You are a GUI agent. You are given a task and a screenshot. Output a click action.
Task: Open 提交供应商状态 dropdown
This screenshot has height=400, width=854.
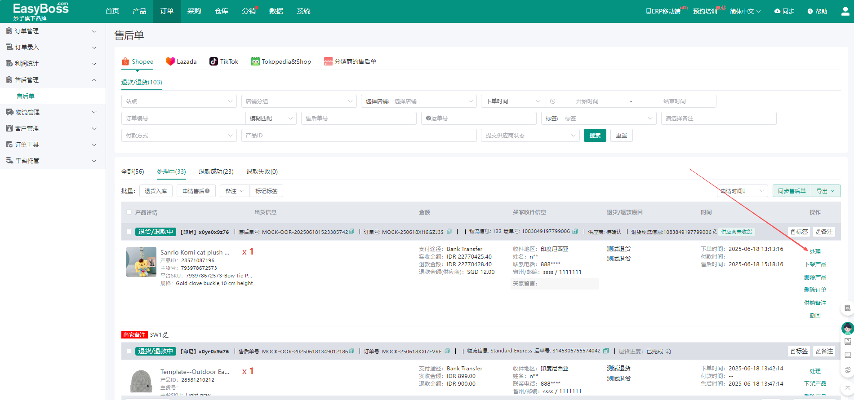coord(530,136)
